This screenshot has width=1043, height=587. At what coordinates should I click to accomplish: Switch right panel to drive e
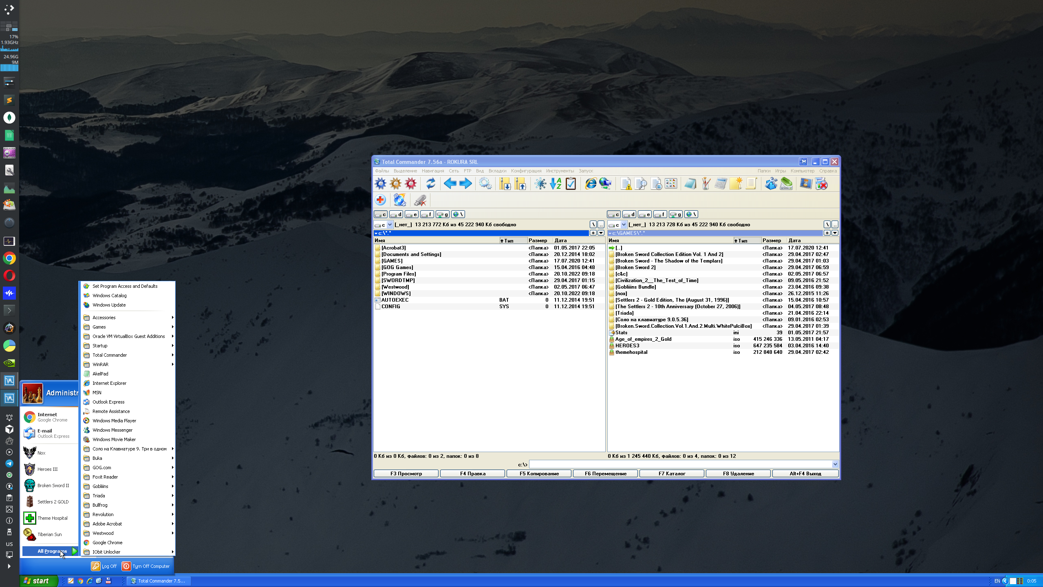point(644,214)
